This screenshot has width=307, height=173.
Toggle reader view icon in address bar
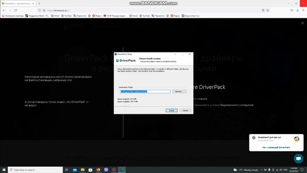[x=263, y=10]
